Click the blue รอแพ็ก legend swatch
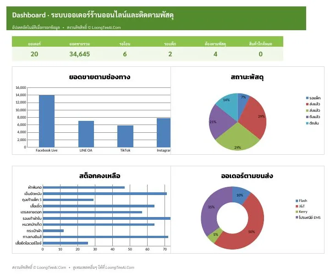Screen dimensions: 330x277 (307, 98)
